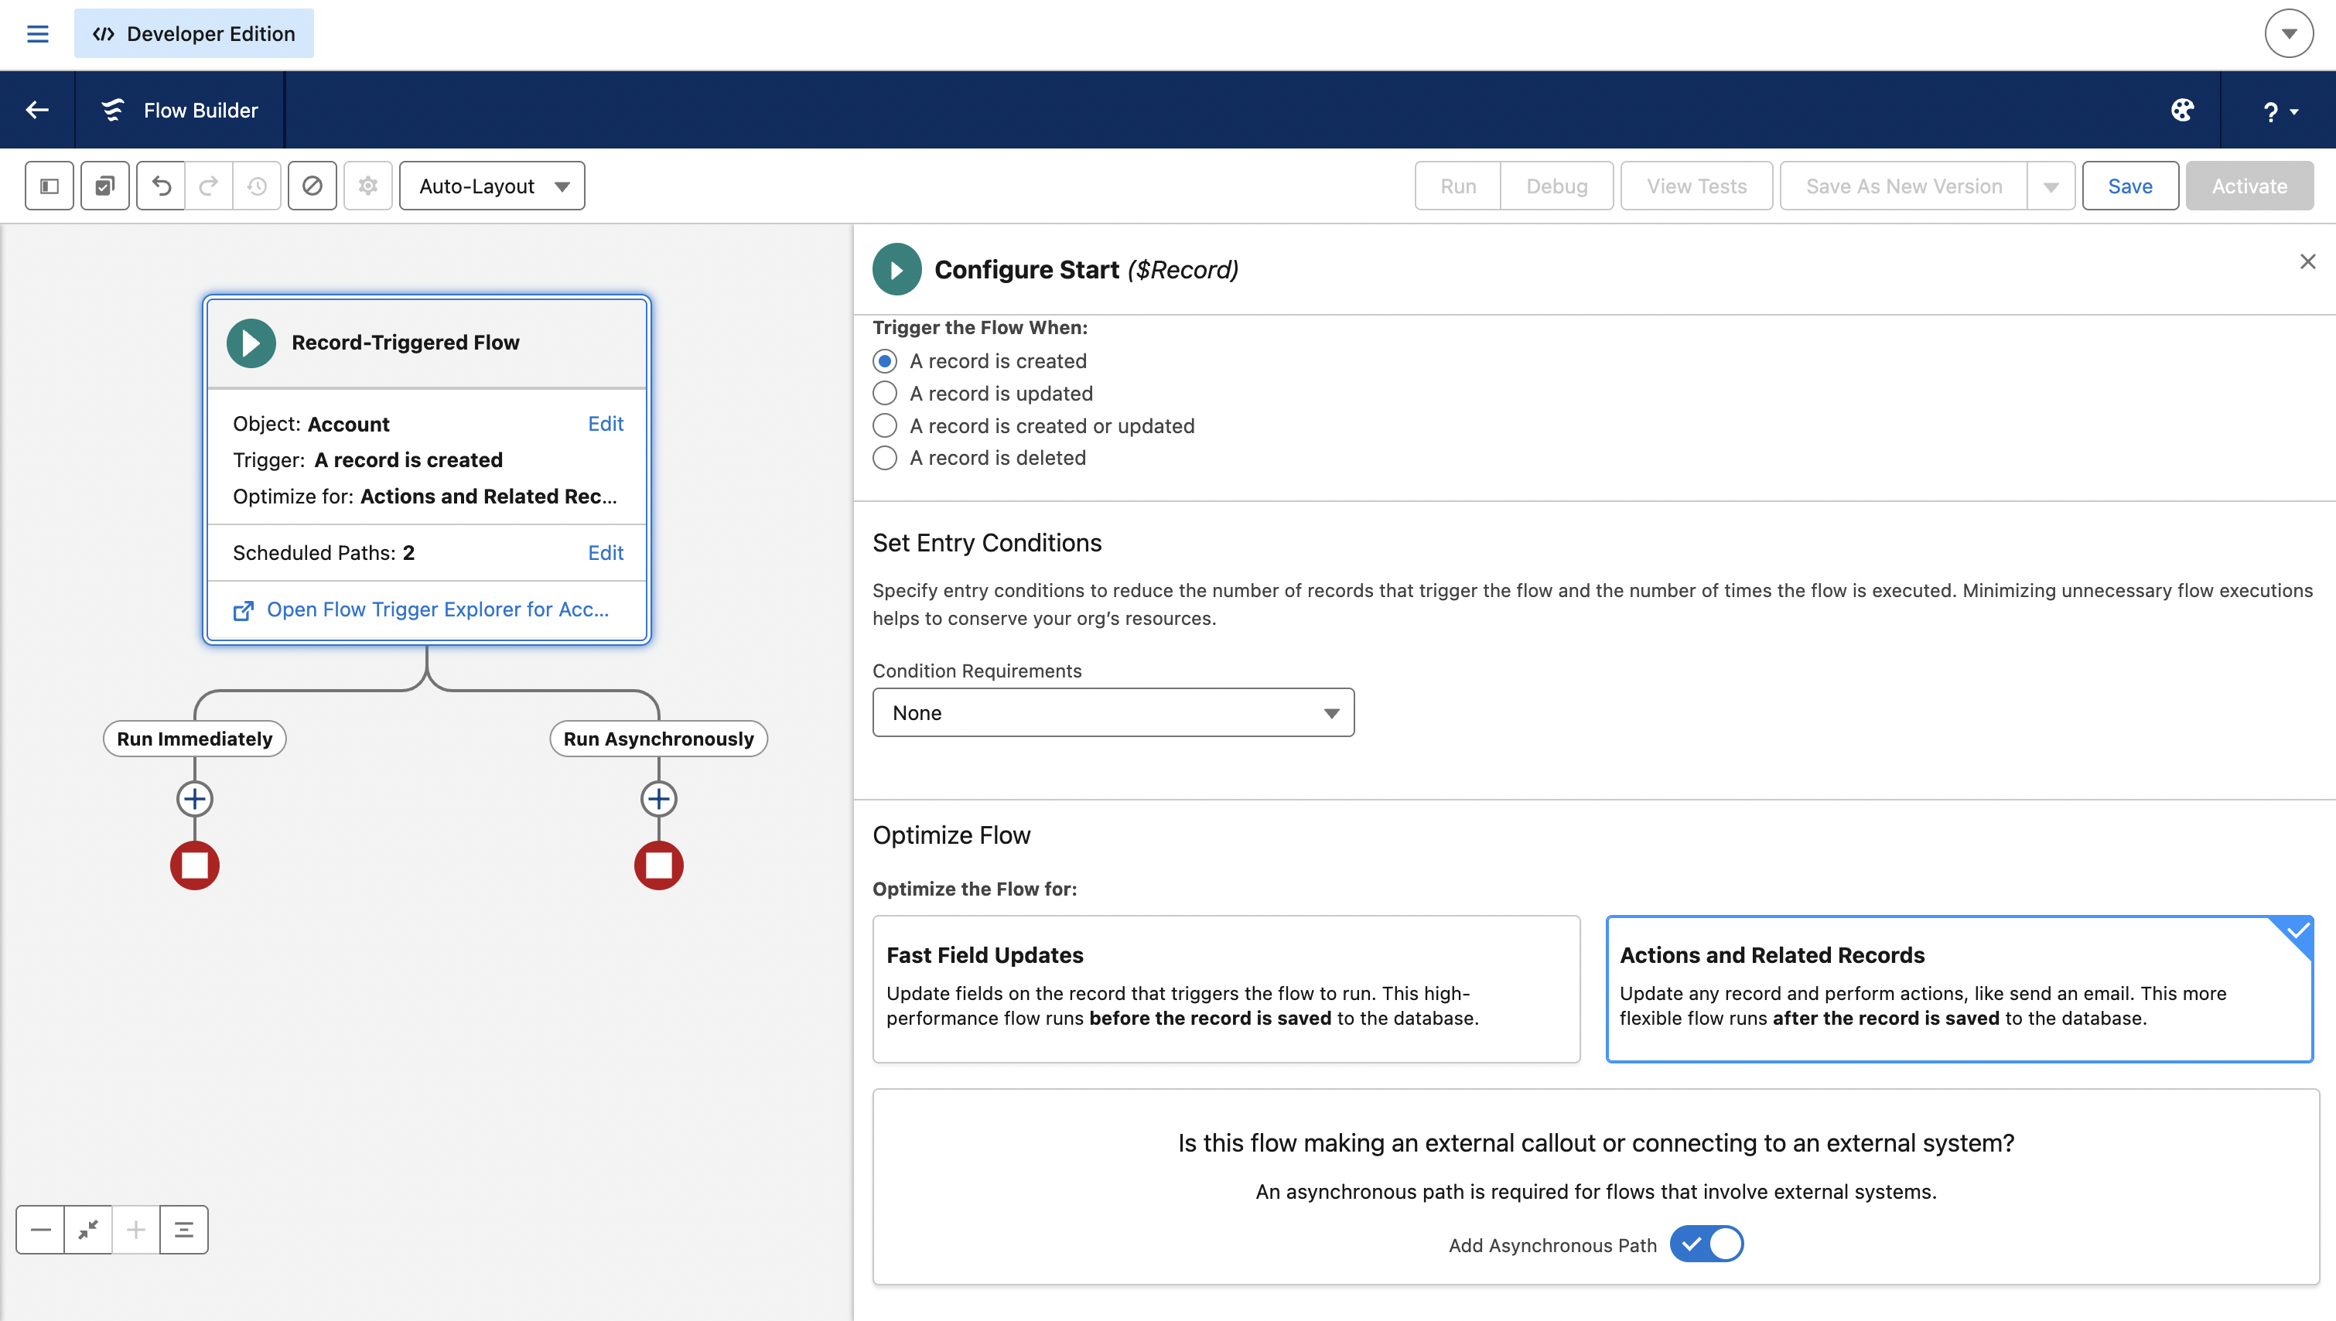This screenshot has height=1321, width=2336.
Task: Choose the Fast Field Updates option card
Action: pos(1227,988)
